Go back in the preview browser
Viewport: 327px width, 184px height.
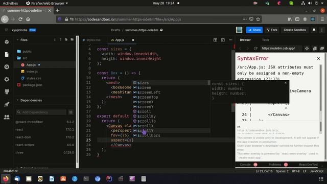coord(241,49)
